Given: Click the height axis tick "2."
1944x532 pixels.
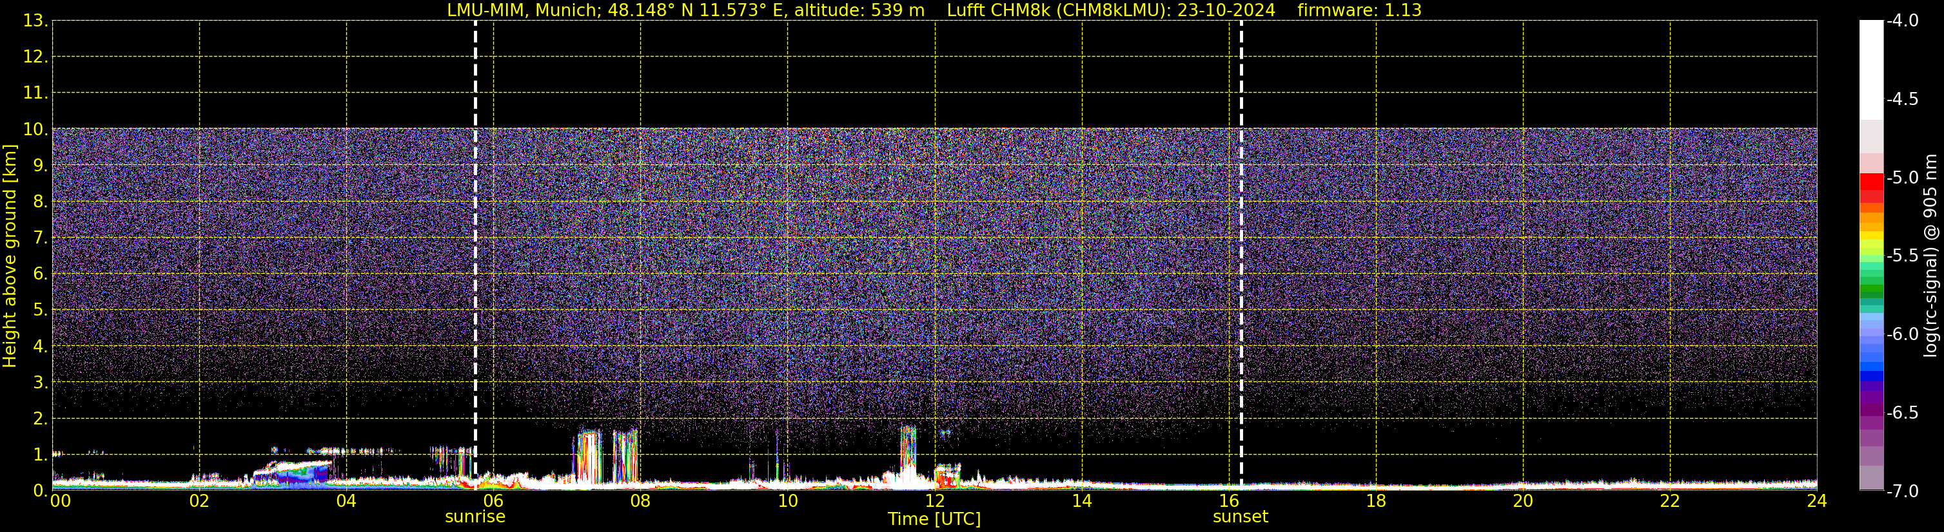Looking at the screenshot, I should pos(40,419).
